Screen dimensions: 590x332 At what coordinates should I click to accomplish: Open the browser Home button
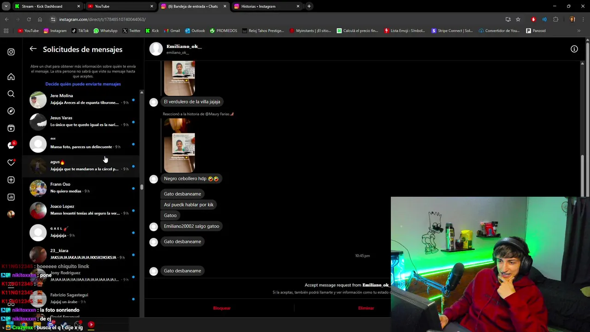[40, 19]
